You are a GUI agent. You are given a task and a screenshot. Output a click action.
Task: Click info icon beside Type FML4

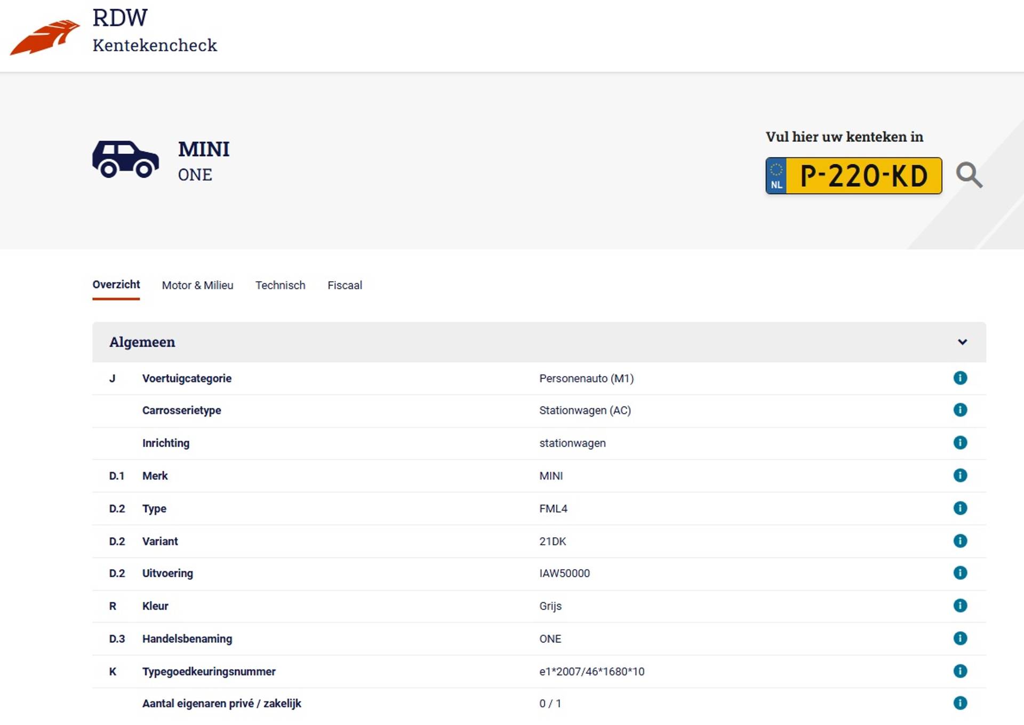tap(960, 508)
